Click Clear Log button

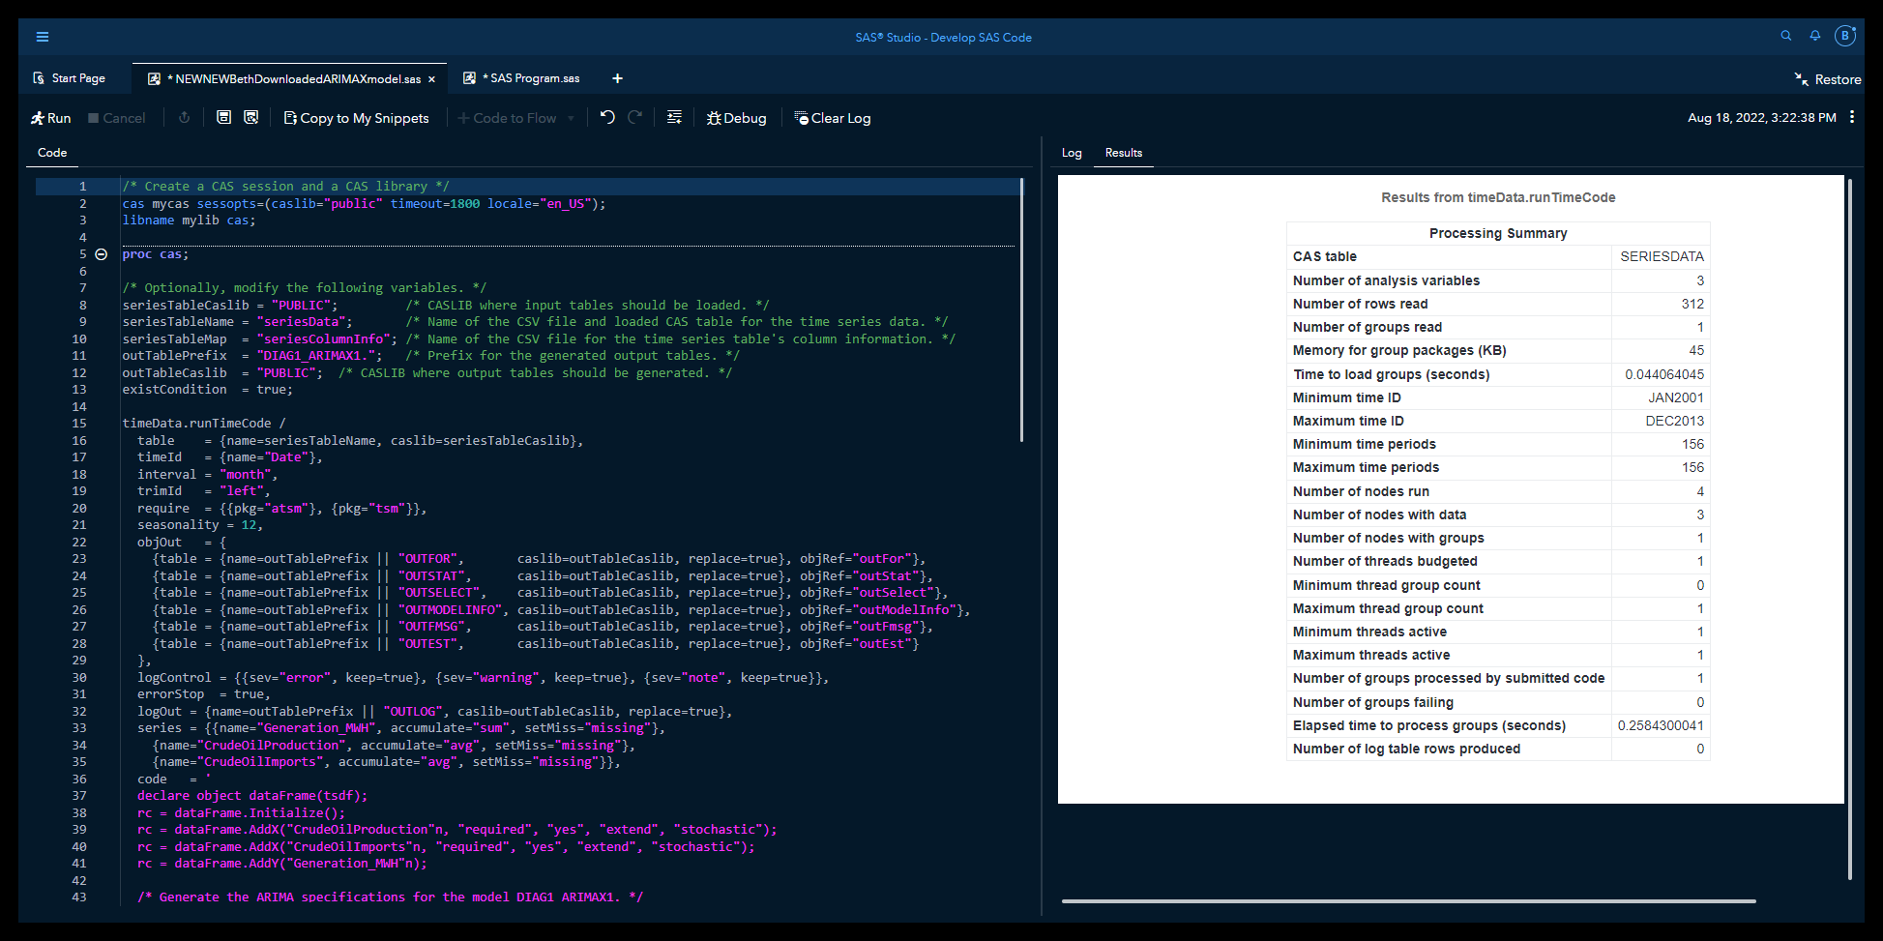tap(832, 118)
